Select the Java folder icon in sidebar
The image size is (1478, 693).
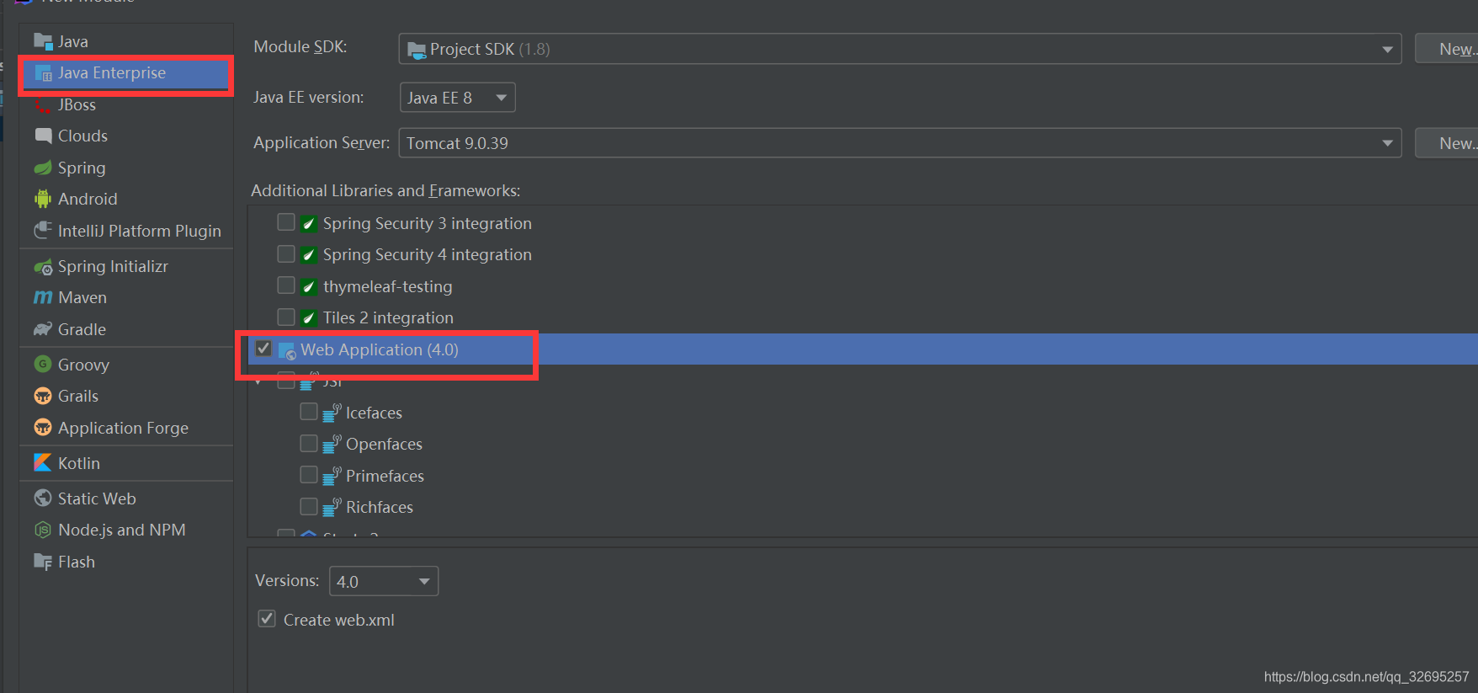click(43, 41)
